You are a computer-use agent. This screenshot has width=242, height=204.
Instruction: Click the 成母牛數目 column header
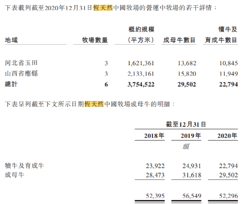coord(179,40)
